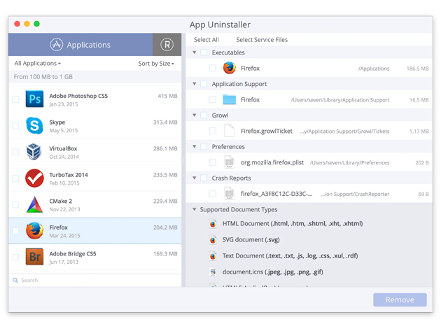This screenshot has height=331, width=441.
Task: Click the Firefox icon in applications list
Action: [34, 231]
